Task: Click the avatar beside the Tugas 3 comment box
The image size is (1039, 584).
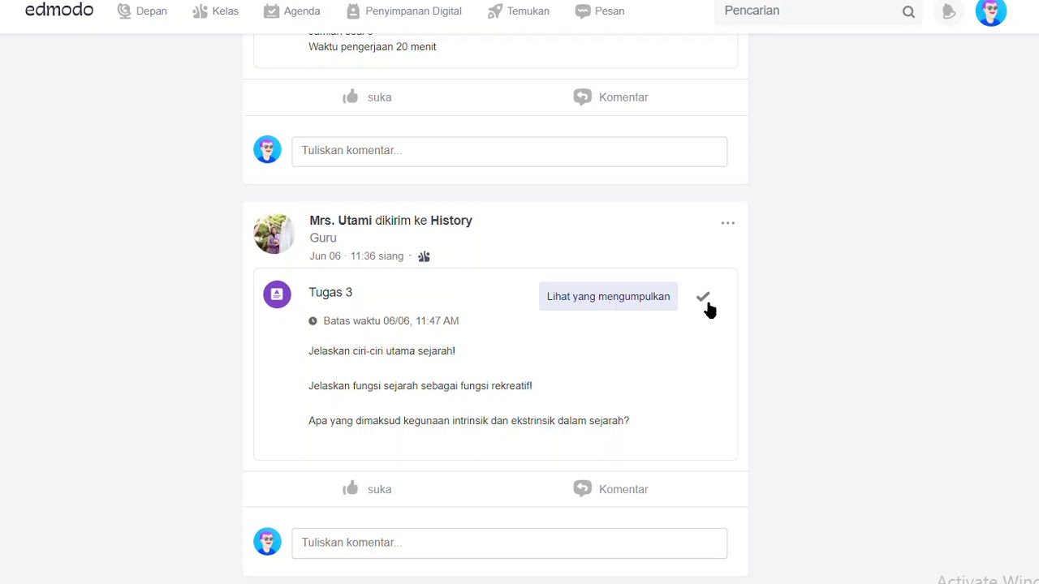Action: tap(267, 542)
